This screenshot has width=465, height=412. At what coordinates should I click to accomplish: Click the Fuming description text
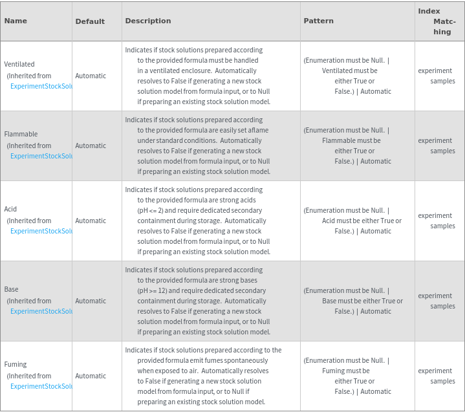coord(203,376)
